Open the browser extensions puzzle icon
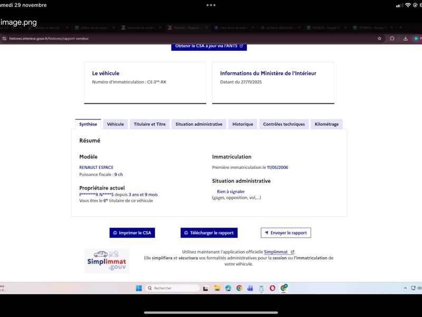 coord(392,39)
